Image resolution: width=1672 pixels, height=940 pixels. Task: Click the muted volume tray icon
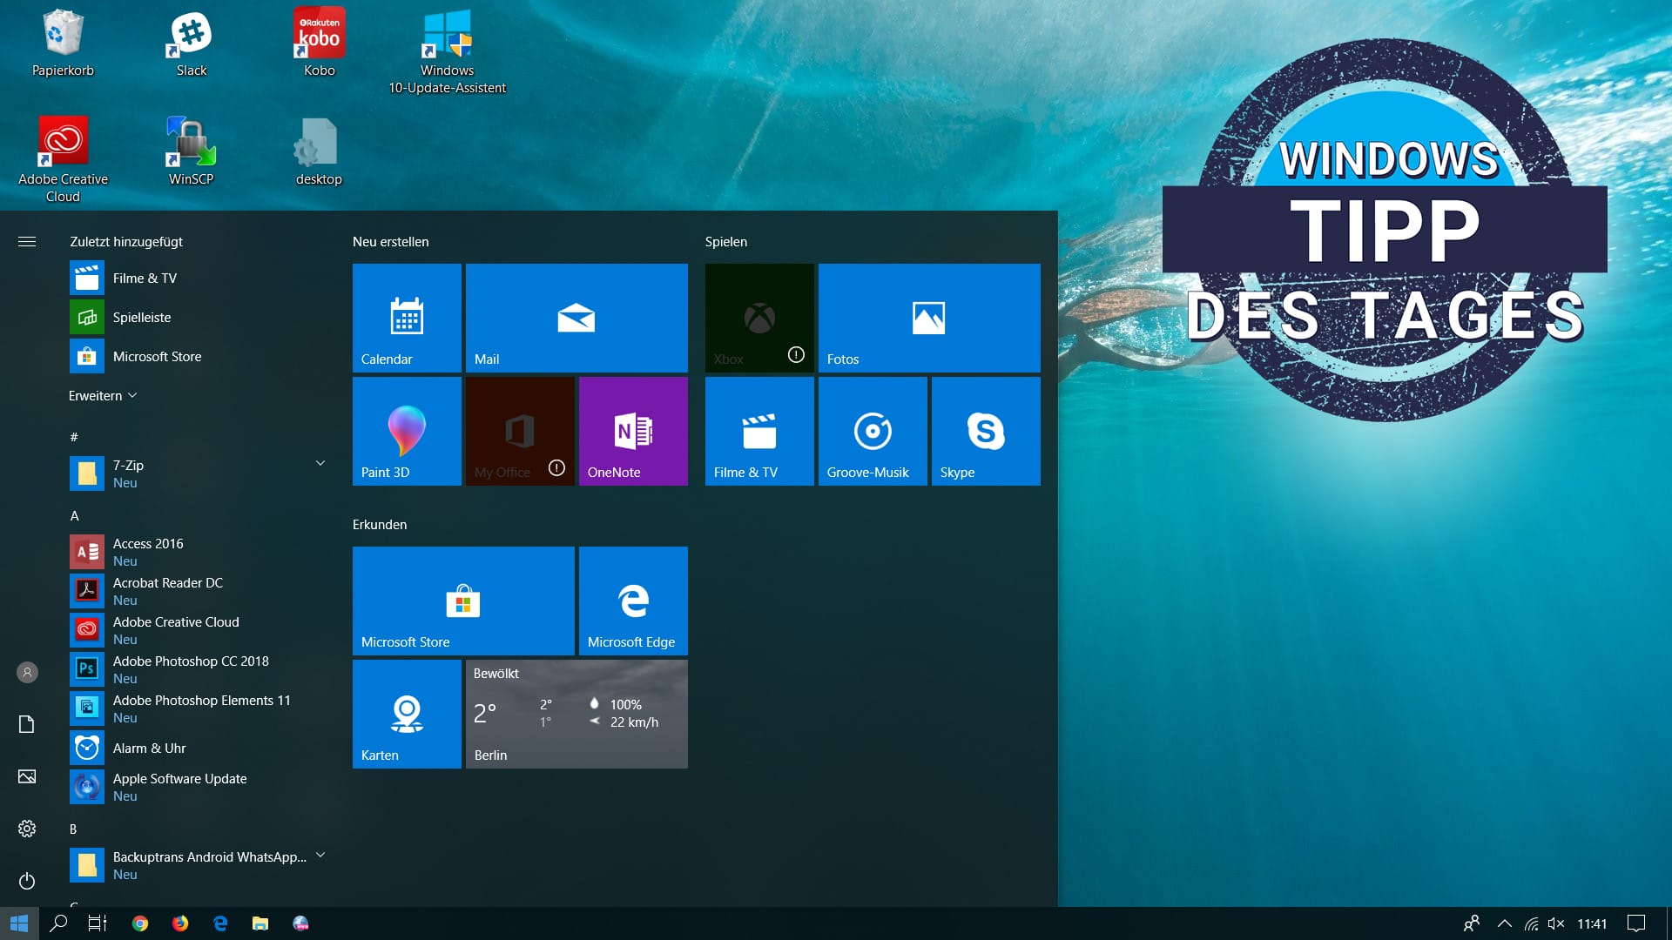point(1556,923)
